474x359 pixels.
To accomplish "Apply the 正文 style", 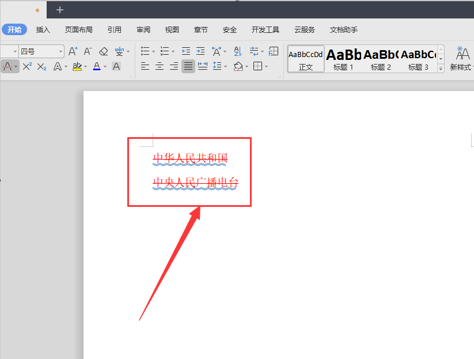I will click(306, 59).
